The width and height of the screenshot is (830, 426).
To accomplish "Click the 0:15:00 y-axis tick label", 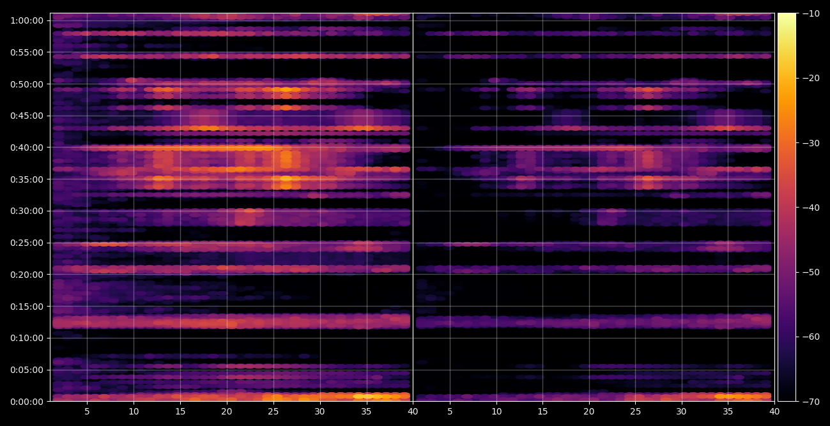I will tap(27, 306).
